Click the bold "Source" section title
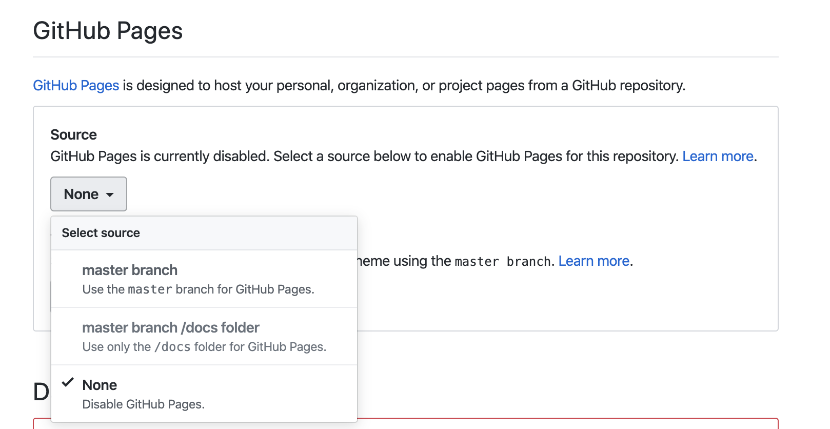The width and height of the screenshot is (830, 429). (x=73, y=134)
